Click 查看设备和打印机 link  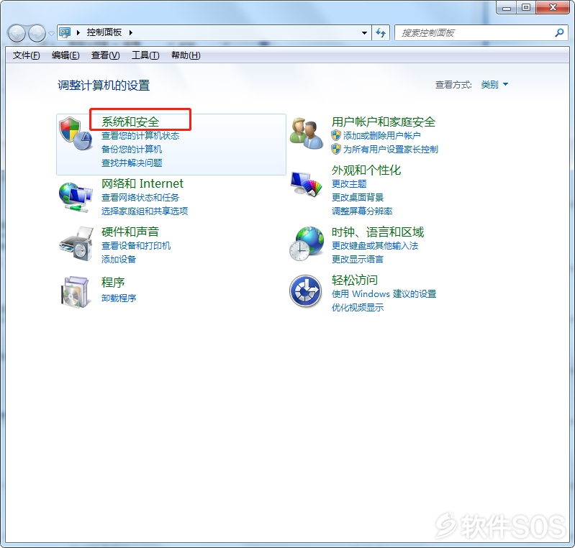pyautogui.click(x=136, y=245)
